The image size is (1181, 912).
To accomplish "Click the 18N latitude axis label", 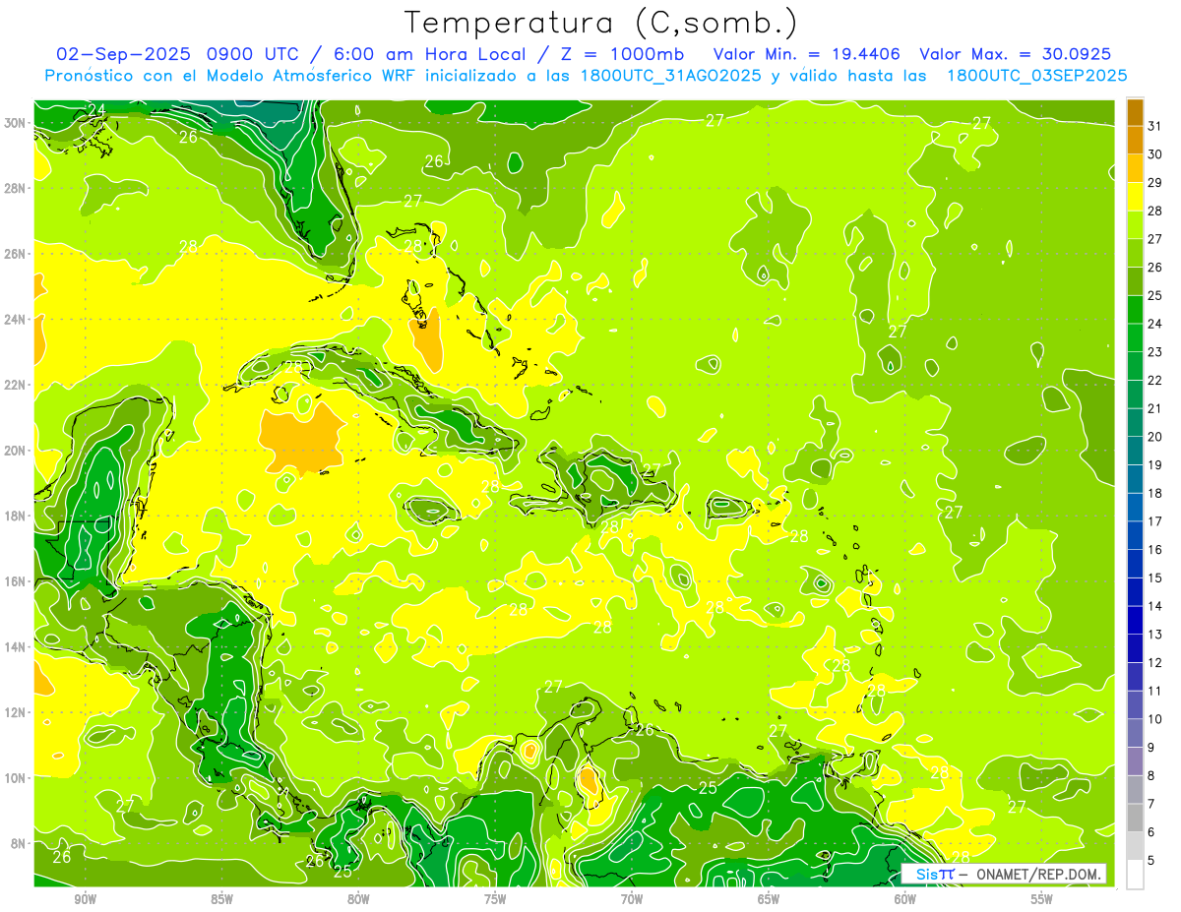I will 16,516.
